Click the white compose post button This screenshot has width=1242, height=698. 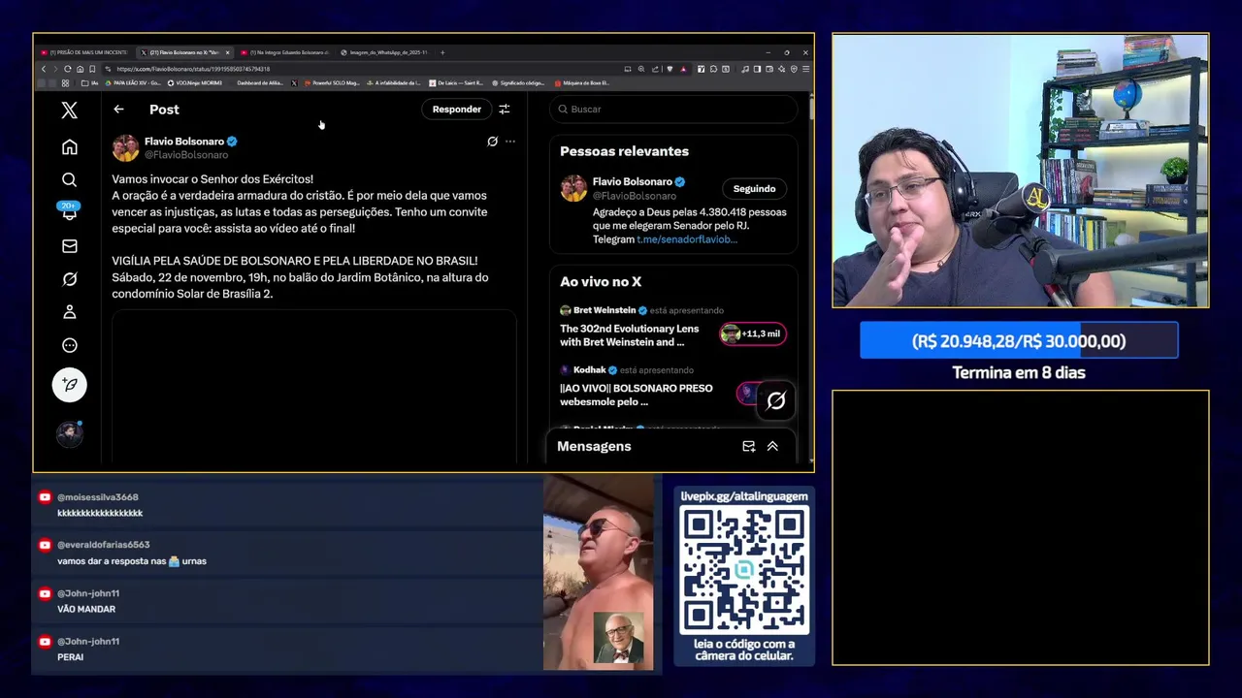69,385
